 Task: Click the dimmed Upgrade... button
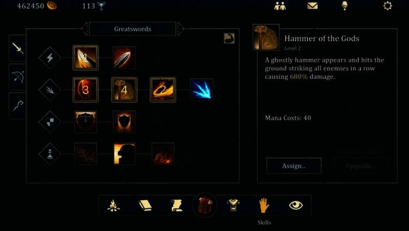click(361, 166)
